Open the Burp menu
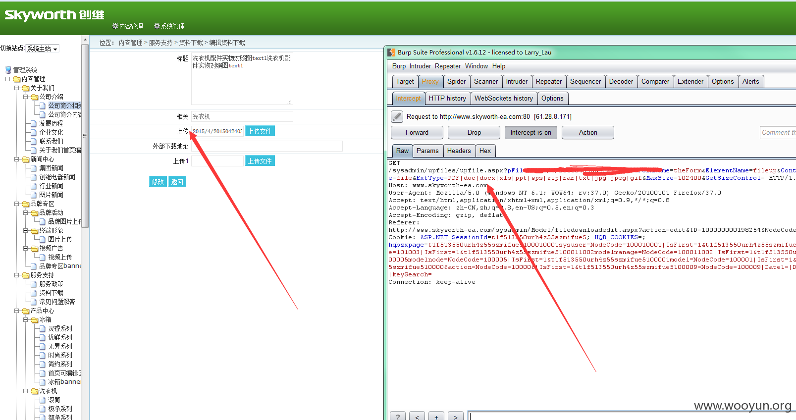The width and height of the screenshot is (796, 420). (x=399, y=66)
